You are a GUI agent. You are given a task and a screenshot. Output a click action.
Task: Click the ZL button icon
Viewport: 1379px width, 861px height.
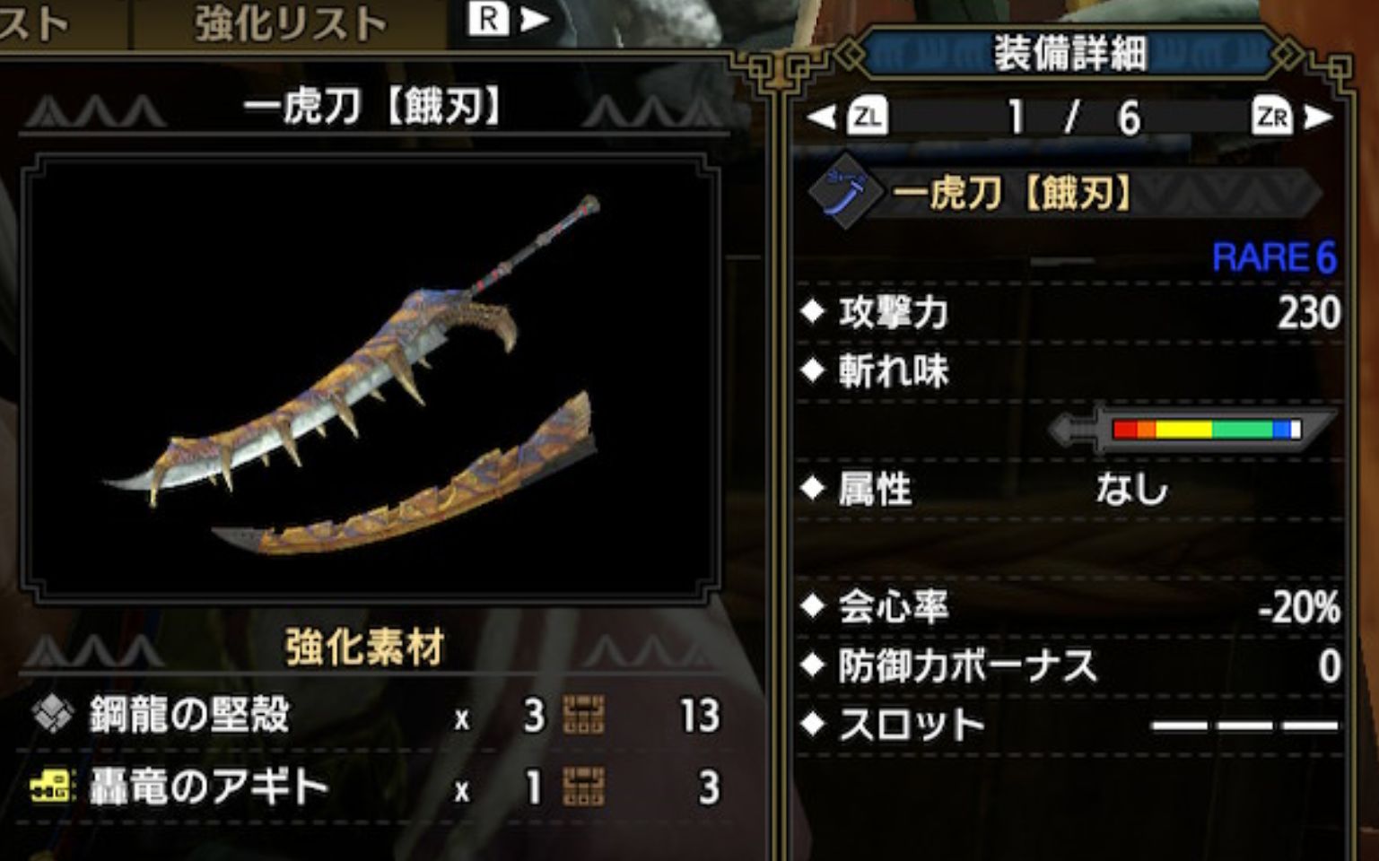pyautogui.click(x=867, y=117)
